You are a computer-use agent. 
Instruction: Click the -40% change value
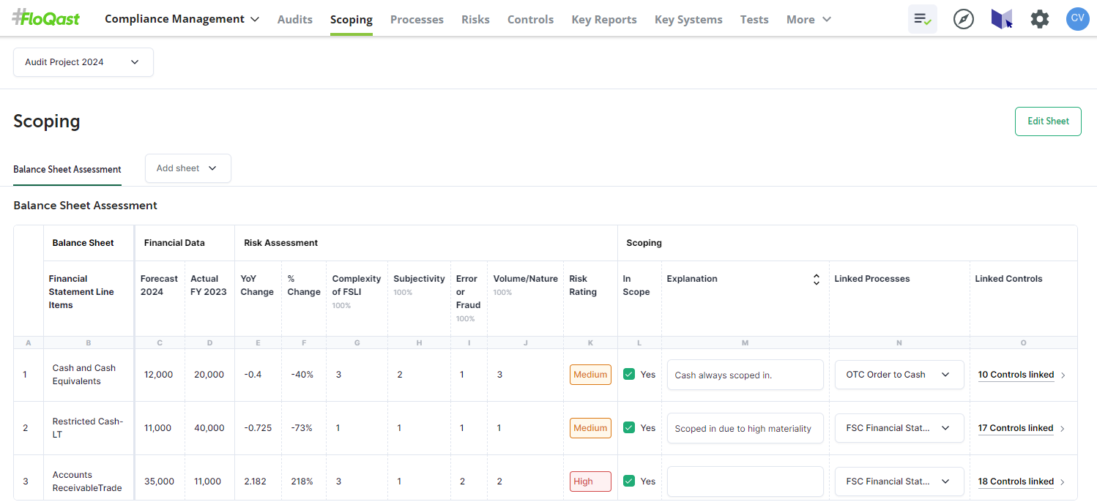(302, 375)
